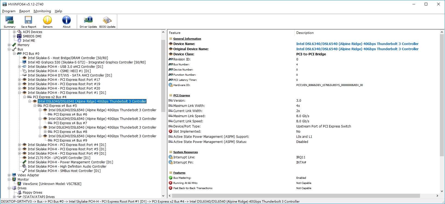
Task: Click the Slot Implemented red X icon
Action: [x=171, y=131]
